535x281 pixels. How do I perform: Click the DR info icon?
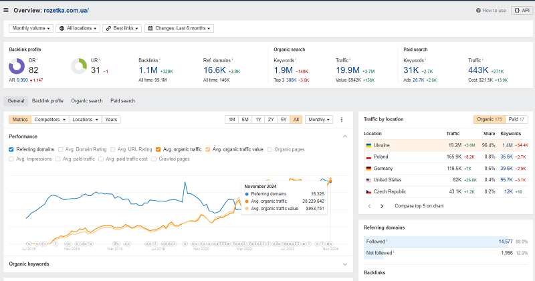click(x=37, y=60)
